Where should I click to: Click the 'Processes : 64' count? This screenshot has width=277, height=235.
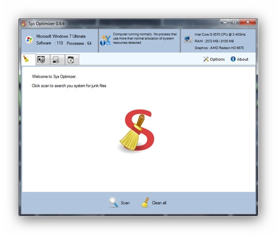(79, 43)
